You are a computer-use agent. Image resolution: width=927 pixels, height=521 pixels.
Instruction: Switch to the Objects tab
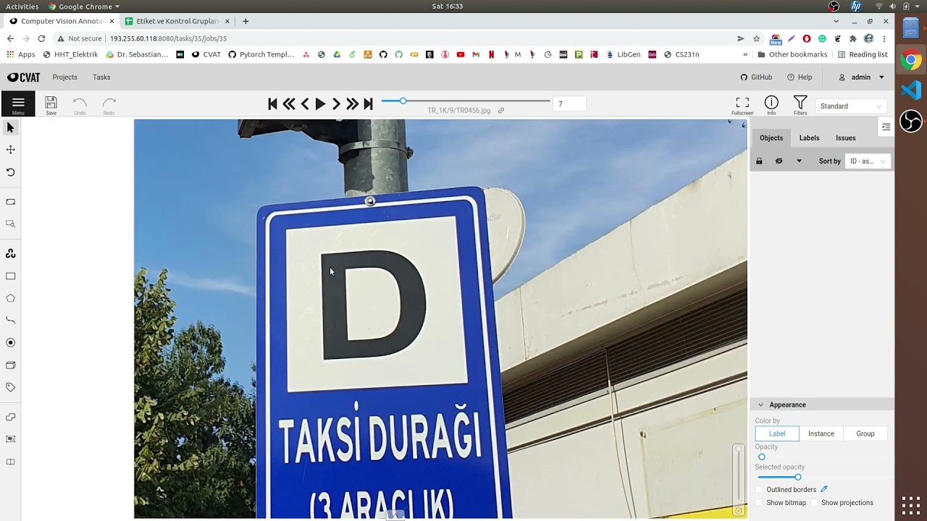click(x=771, y=138)
